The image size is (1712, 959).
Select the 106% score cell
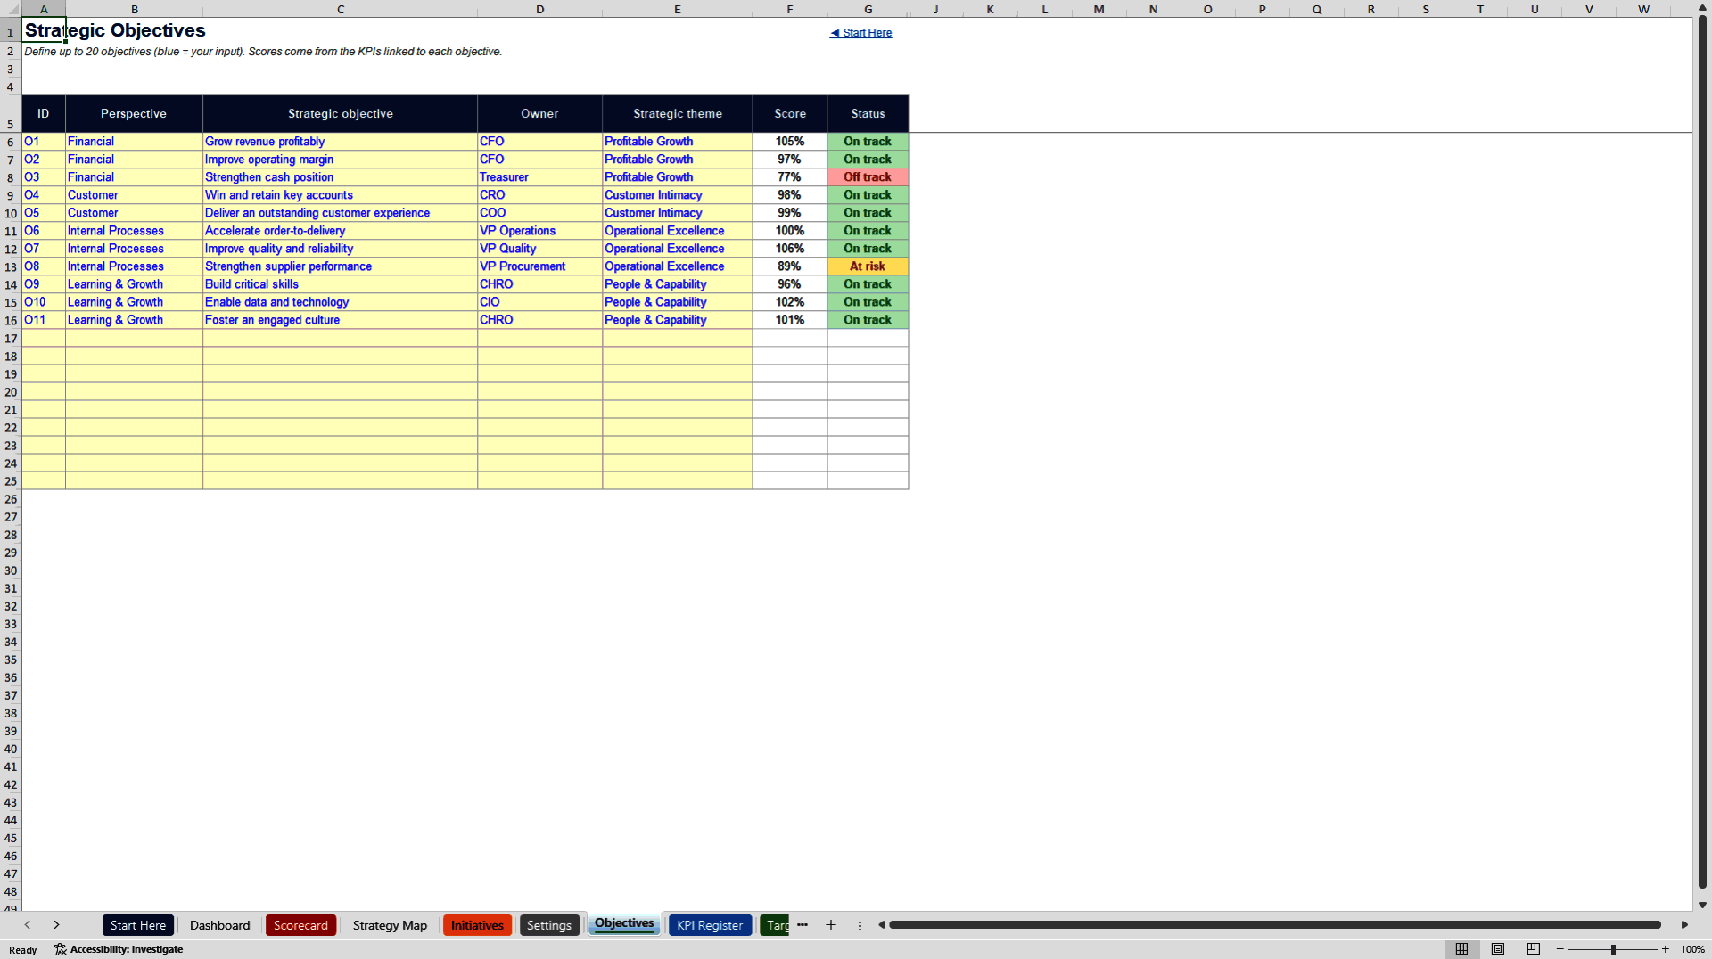coord(790,249)
